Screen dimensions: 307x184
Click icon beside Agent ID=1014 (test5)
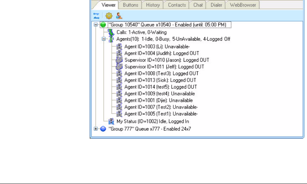click(x=119, y=87)
